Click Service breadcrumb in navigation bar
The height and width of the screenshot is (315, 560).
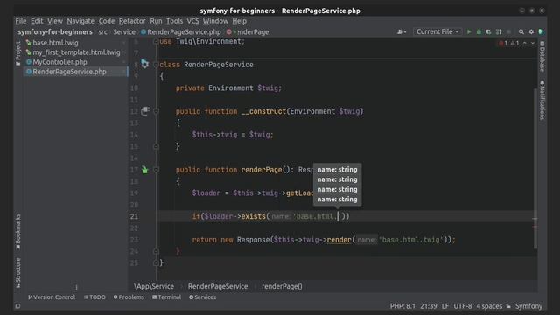coord(124,32)
